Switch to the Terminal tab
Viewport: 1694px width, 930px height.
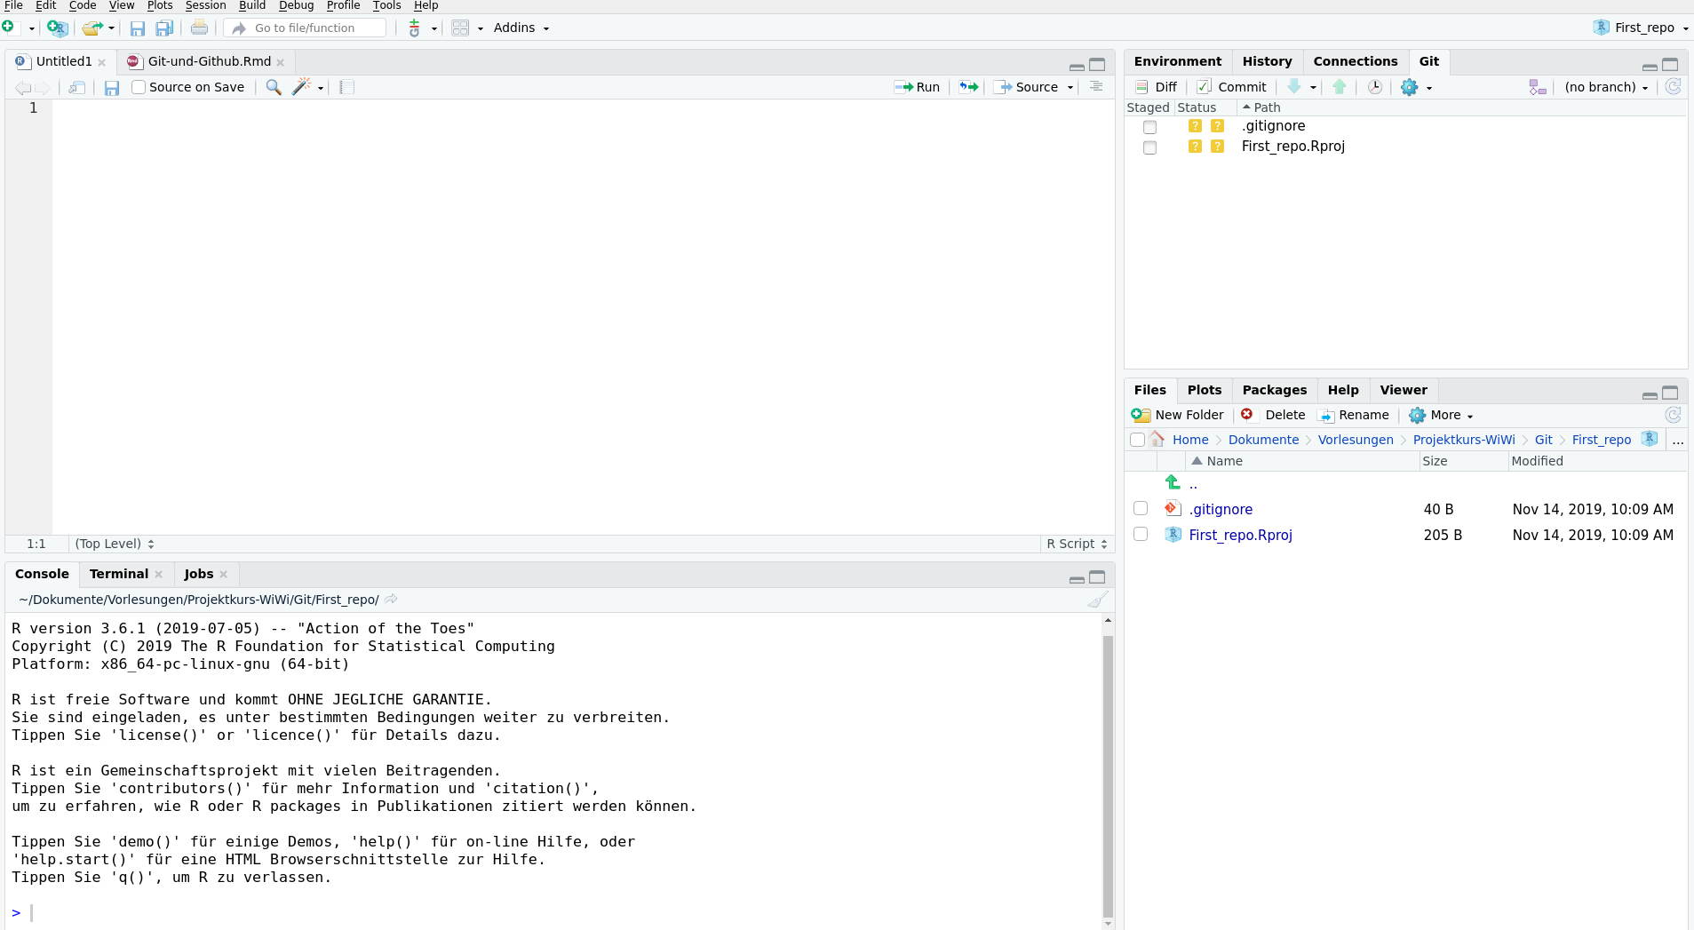pyautogui.click(x=118, y=574)
